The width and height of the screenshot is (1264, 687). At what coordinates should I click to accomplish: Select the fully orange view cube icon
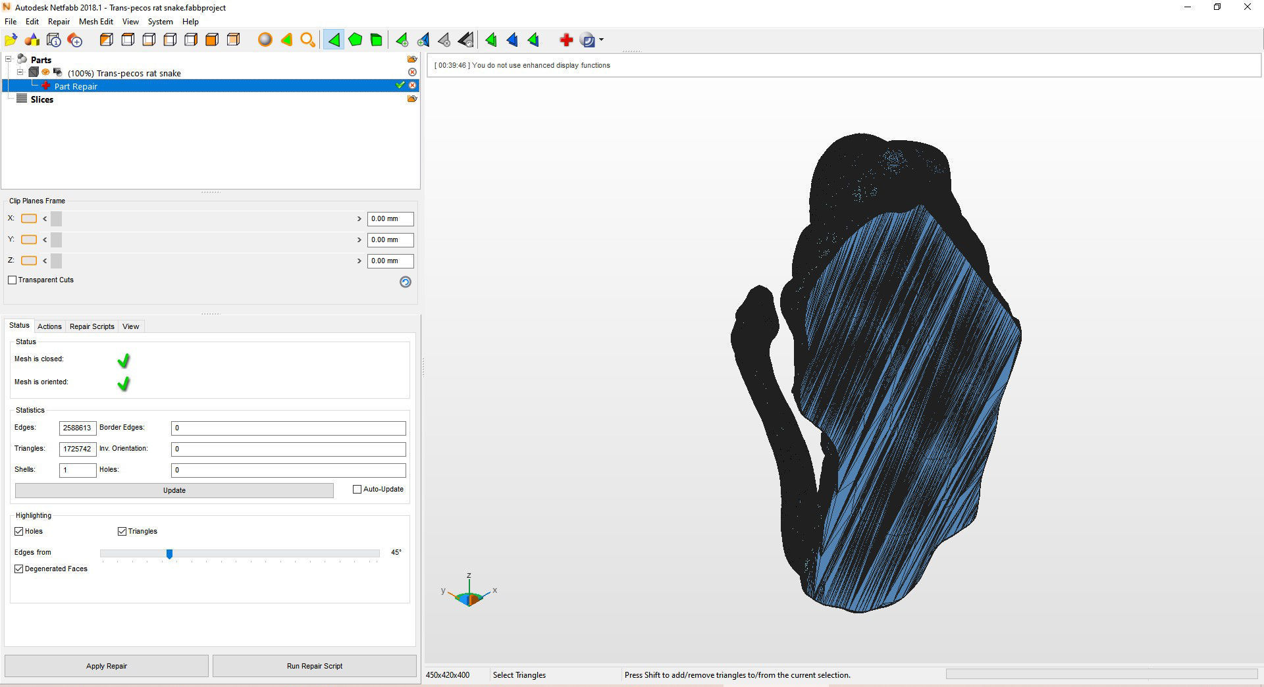pos(212,40)
